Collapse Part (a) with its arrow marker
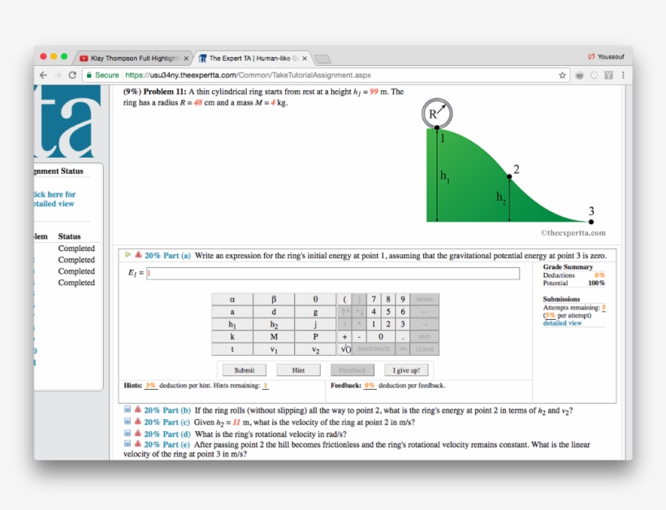The height and width of the screenshot is (510, 666). [128, 255]
